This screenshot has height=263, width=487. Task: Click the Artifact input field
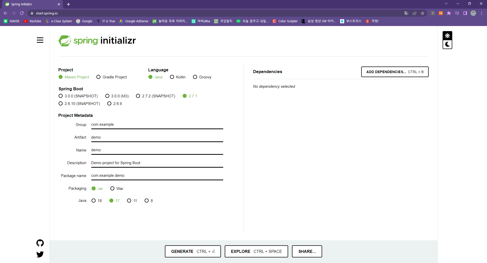(157, 137)
